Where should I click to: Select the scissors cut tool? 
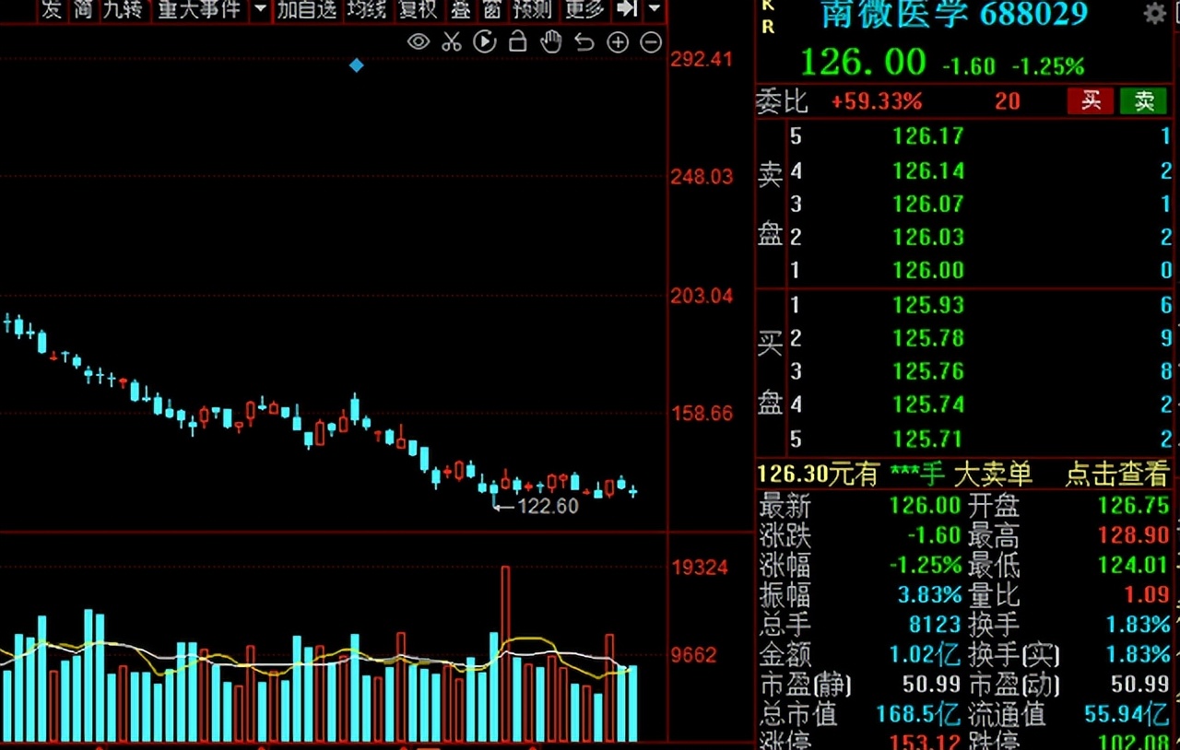[452, 41]
